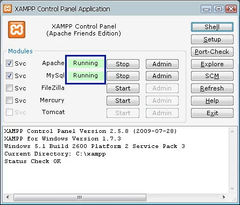Screen dimensions: 240x205
Task: Click the horizontal scrollbar thumb in the log
Action: click(x=80, y=197)
